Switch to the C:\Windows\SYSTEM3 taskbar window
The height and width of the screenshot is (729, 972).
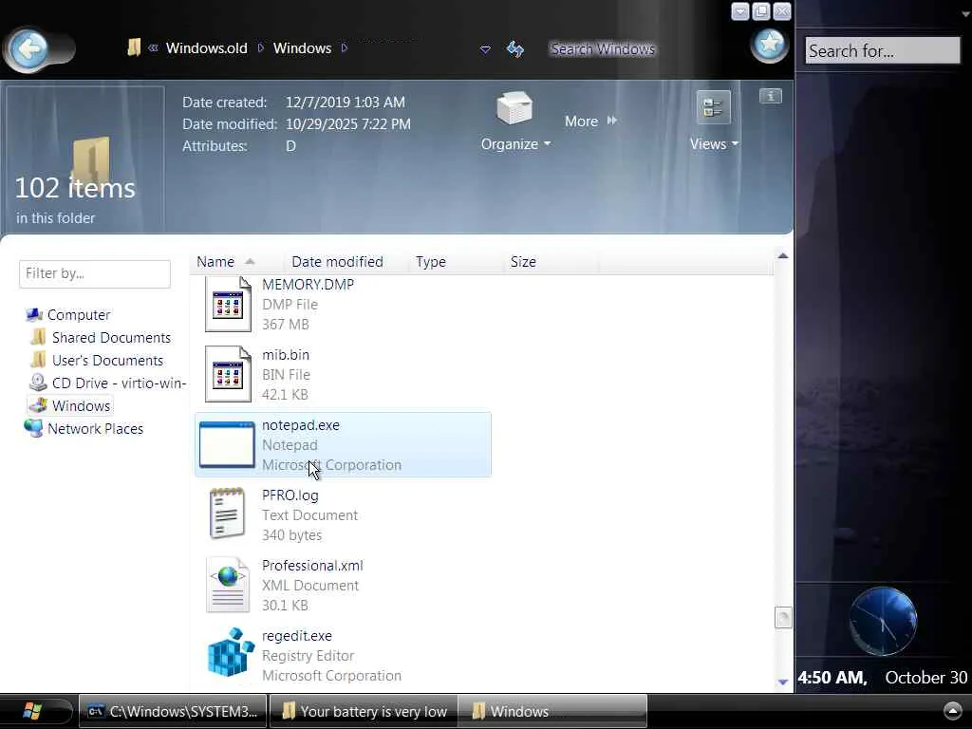(x=173, y=712)
